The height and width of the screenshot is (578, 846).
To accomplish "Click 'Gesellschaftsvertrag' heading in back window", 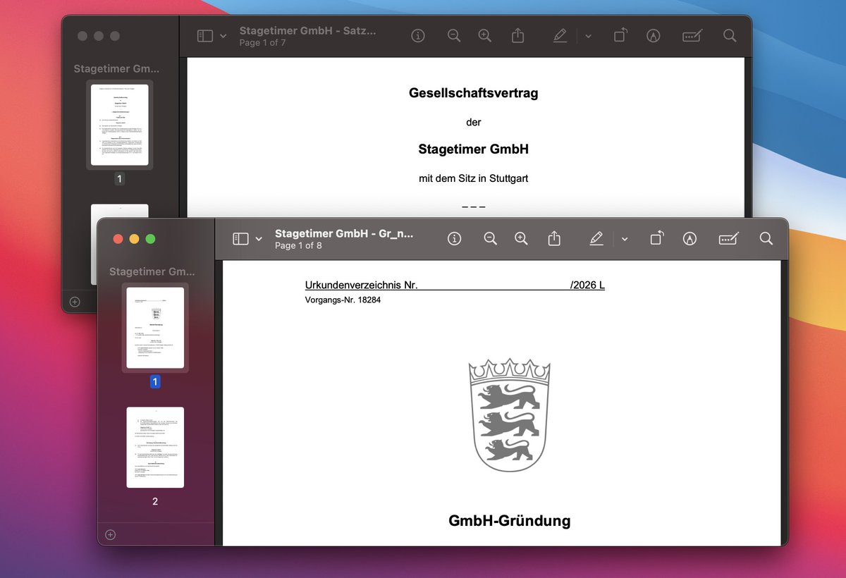I will [474, 92].
